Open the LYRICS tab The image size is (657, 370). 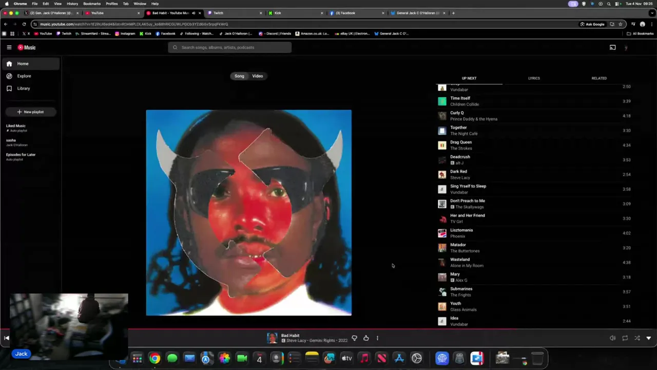coord(534,78)
